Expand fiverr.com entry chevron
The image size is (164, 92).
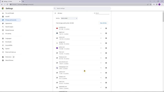pos(101,53)
